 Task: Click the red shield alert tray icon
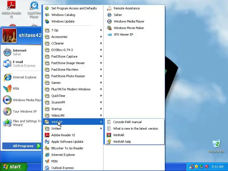pyautogui.click(x=207, y=167)
